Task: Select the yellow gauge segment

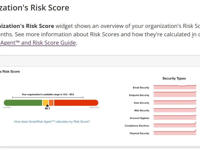Action: (45, 102)
